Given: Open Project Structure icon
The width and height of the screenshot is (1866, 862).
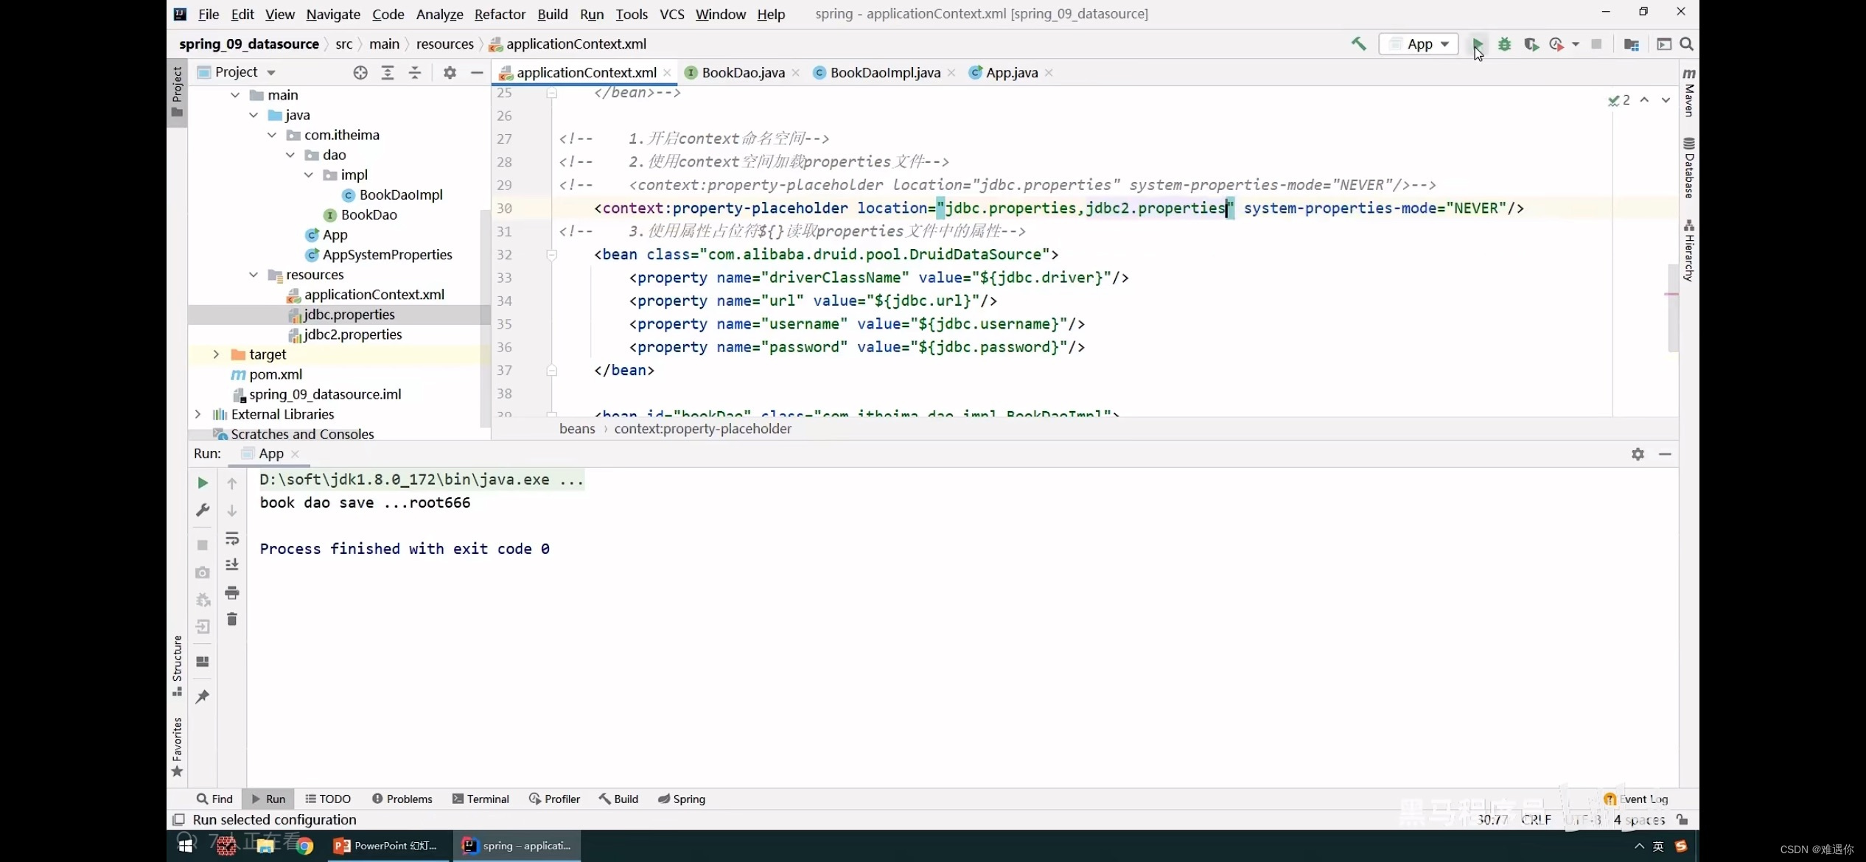Looking at the screenshot, I should pyautogui.click(x=1631, y=44).
